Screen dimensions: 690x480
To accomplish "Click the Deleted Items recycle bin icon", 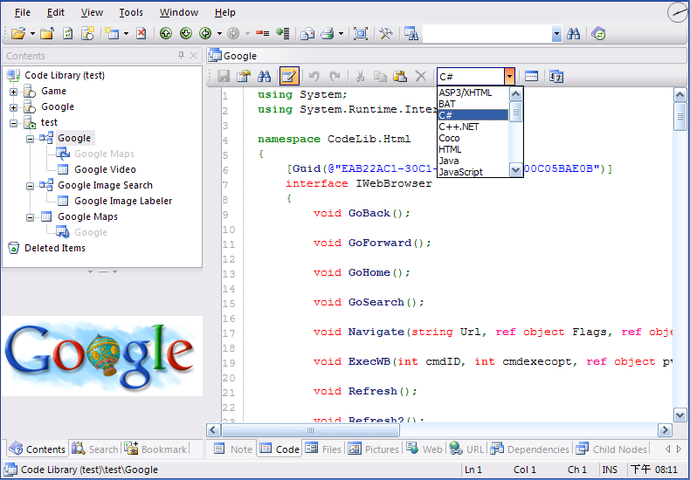I will tap(14, 248).
